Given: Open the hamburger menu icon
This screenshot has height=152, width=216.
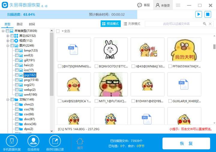Looking at the screenshot, I should (178, 5).
